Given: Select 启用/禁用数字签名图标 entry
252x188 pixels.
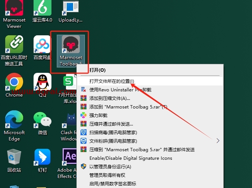Looking at the screenshot, I should [x=150, y=184].
